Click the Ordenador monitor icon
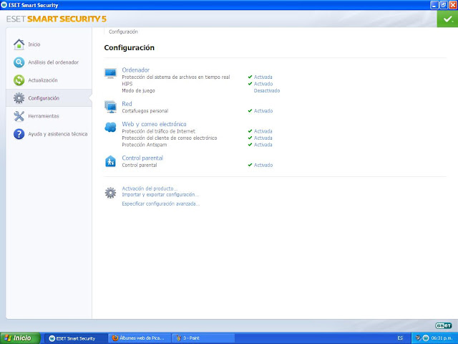Screen dimensions: 458x344 point(110,73)
